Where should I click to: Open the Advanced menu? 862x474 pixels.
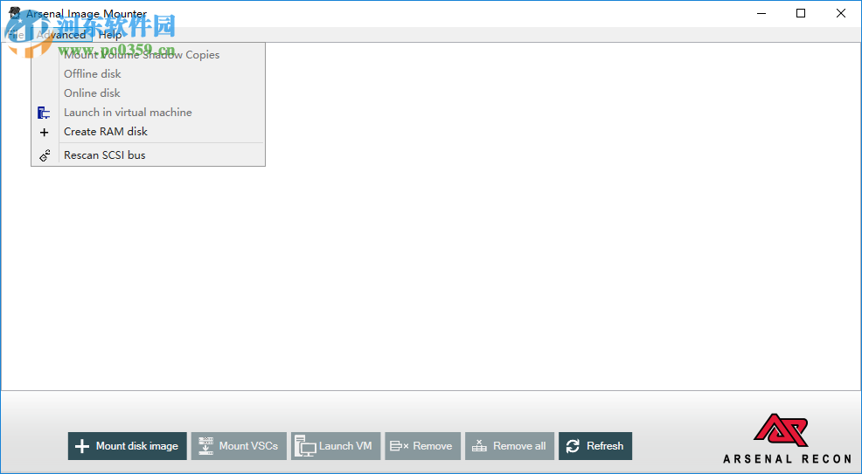(x=61, y=35)
